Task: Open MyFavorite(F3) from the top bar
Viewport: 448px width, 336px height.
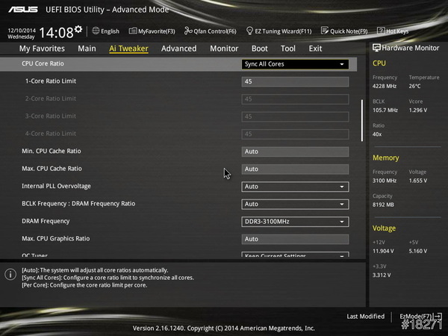Action: coord(152,31)
